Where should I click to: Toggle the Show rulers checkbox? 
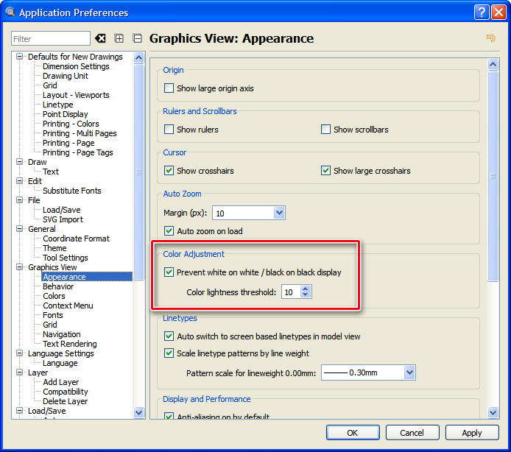169,130
